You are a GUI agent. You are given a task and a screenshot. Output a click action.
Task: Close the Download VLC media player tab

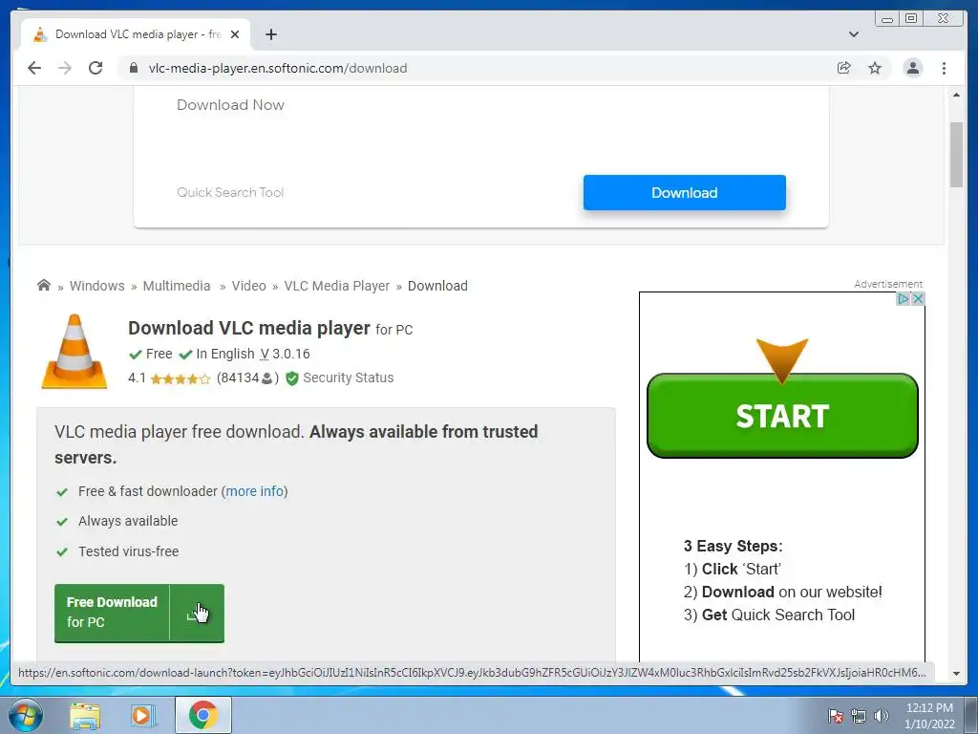point(235,34)
